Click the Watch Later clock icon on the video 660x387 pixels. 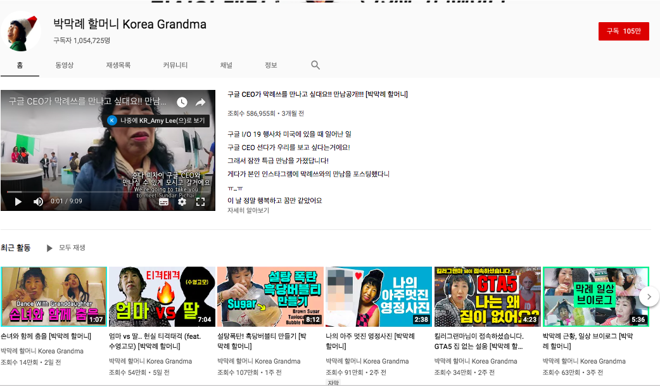(182, 102)
